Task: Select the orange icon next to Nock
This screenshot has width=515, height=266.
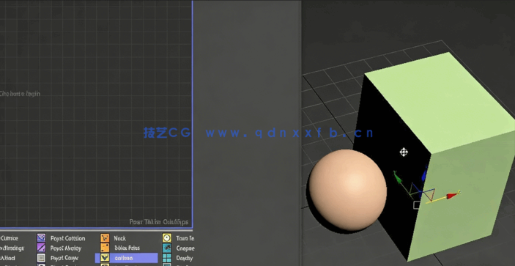Action: (105, 237)
